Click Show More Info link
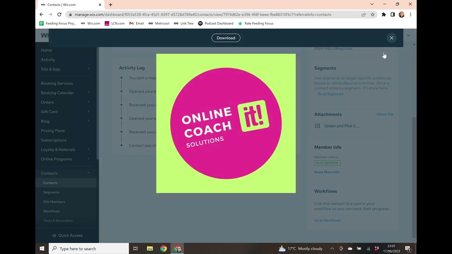 coord(327,172)
